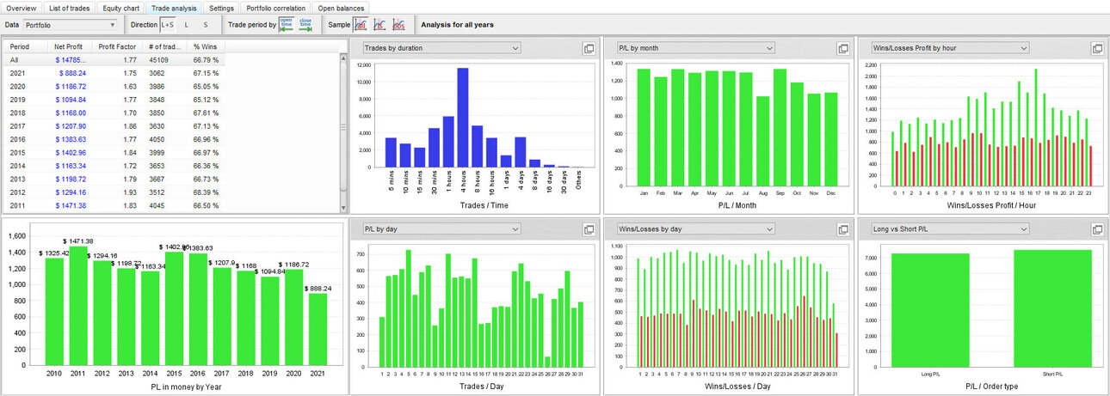Open P/L by day chart selector
1110x396 pixels.
[x=441, y=229]
